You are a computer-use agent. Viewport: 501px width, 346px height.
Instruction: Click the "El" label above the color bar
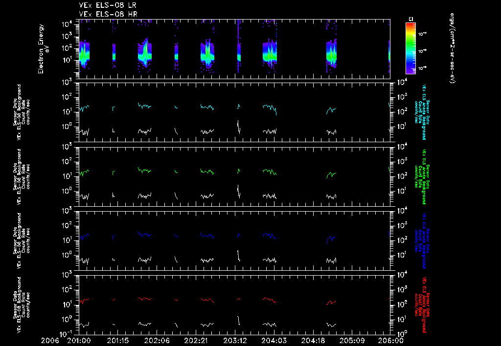tap(410, 19)
